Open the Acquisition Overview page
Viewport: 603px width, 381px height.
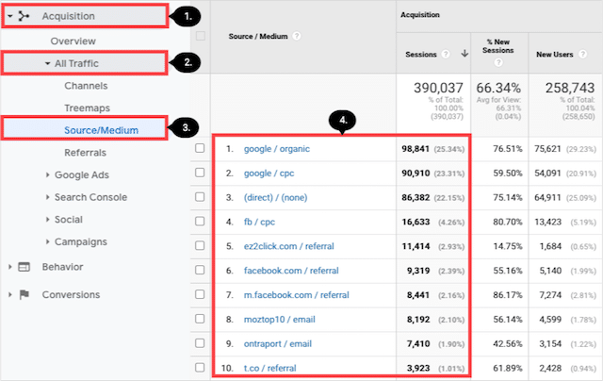(x=73, y=41)
